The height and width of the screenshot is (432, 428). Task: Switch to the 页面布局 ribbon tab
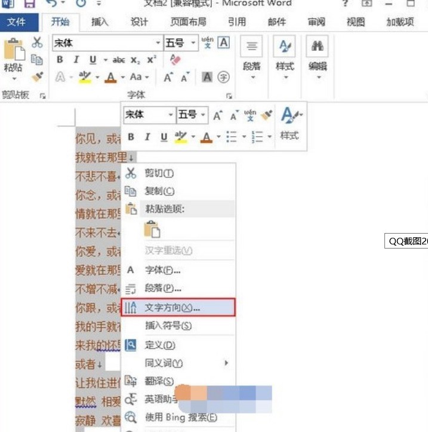188,22
